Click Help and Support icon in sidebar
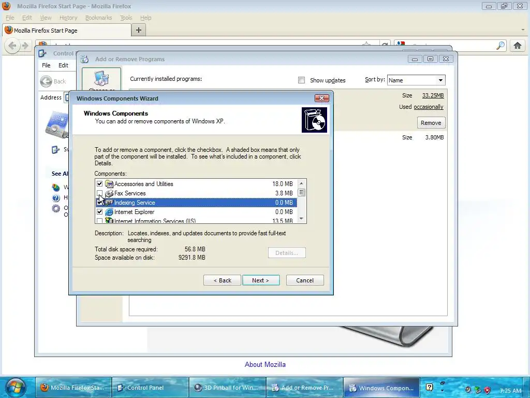Viewport: 530px width, 398px height. coord(56,198)
